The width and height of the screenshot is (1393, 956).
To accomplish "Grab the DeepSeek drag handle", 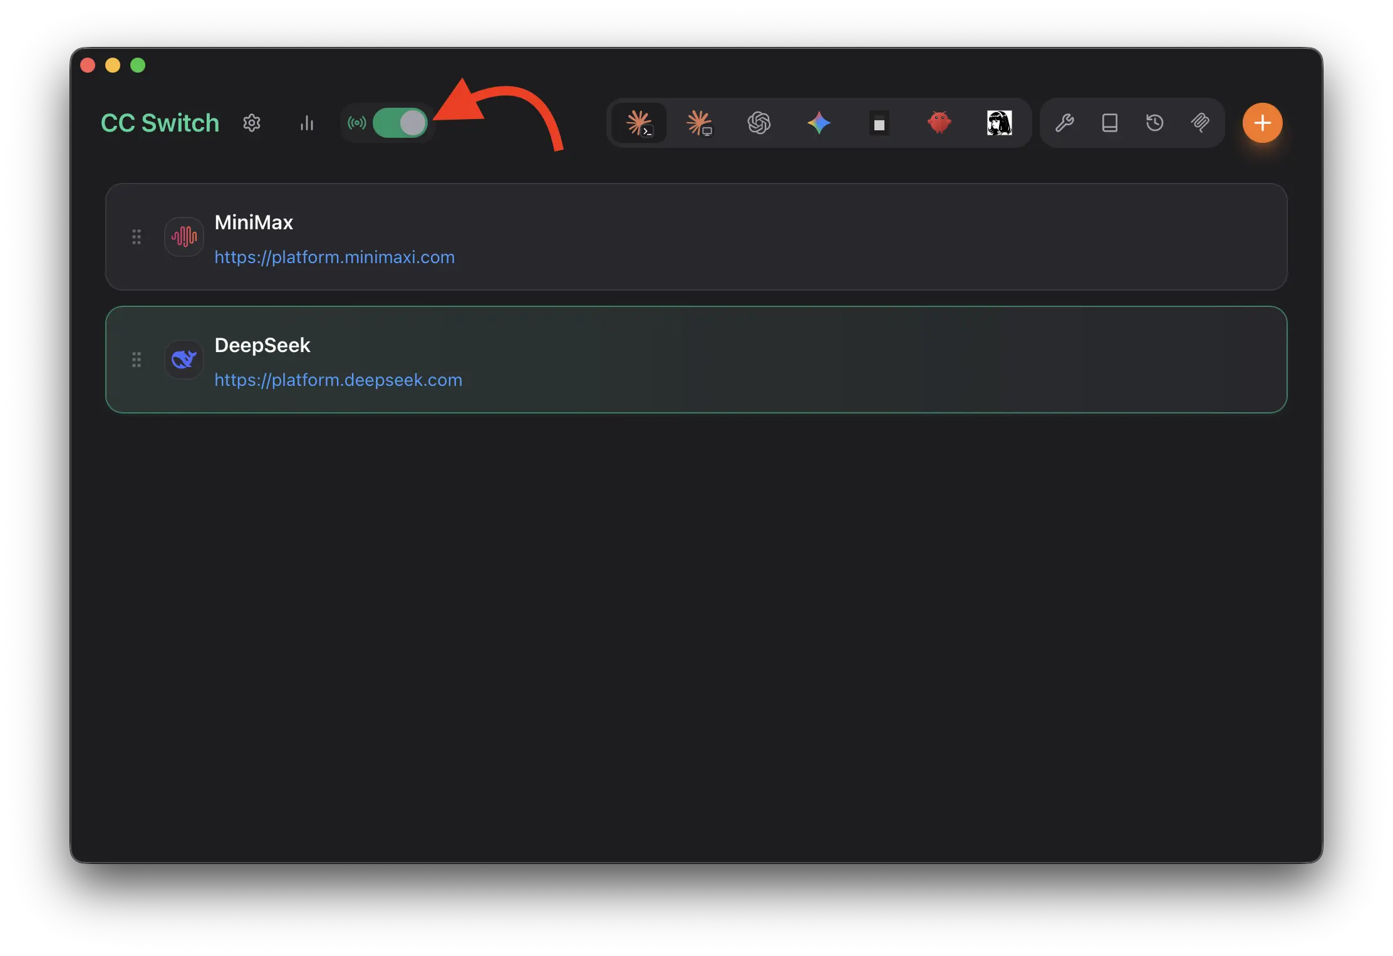I will click(x=137, y=360).
